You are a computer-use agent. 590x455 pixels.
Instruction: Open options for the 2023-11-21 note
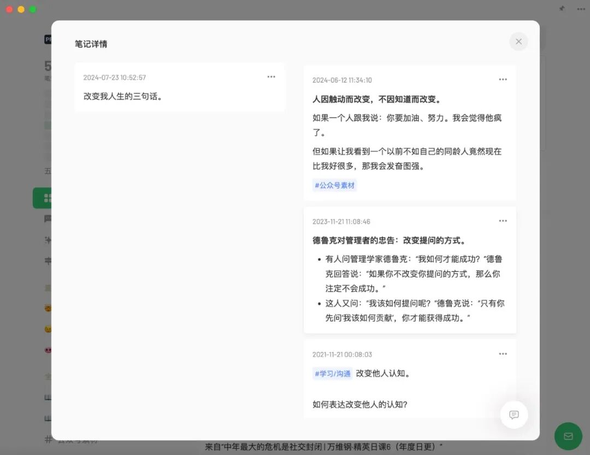pyautogui.click(x=503, y=221)
